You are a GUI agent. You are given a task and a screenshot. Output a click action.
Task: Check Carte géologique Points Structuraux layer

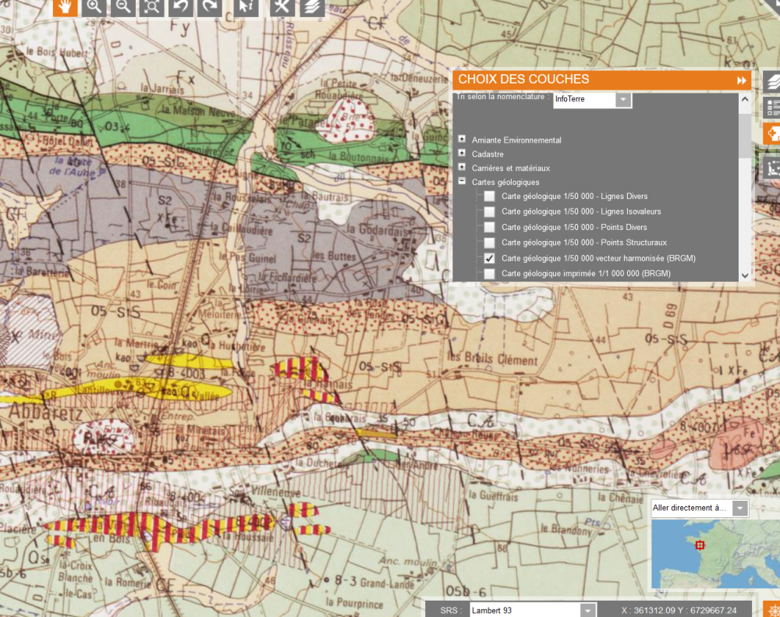tap(489, 243)
